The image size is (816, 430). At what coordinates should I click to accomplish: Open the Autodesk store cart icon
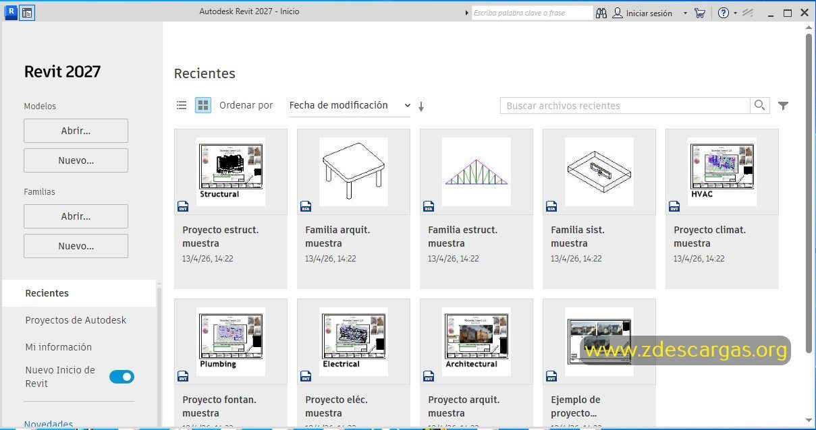(700, 13)
